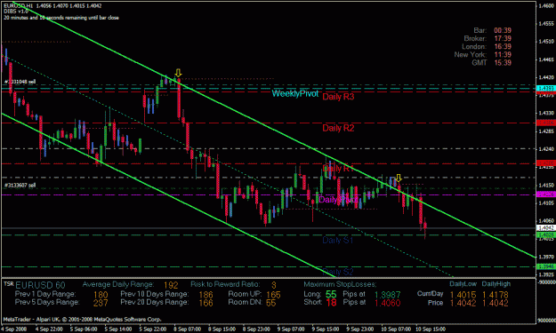The height and width of the screenshot is (333, 556).
Task: Click the Room DN value 55
Action: pyautogui.click(x=271, y=303)
